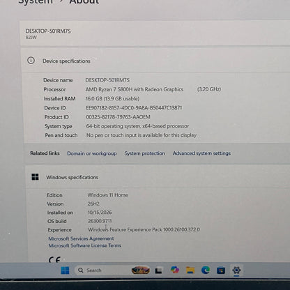The image size is (290, 290).
Task: Click the No pen or touch input text
Action: (x=142, y=135)
